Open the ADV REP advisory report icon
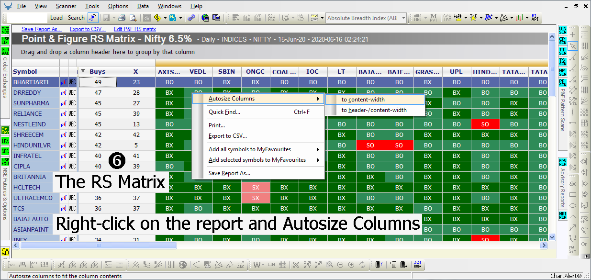This screenshot has height=280, width=591. pos(562,162)
